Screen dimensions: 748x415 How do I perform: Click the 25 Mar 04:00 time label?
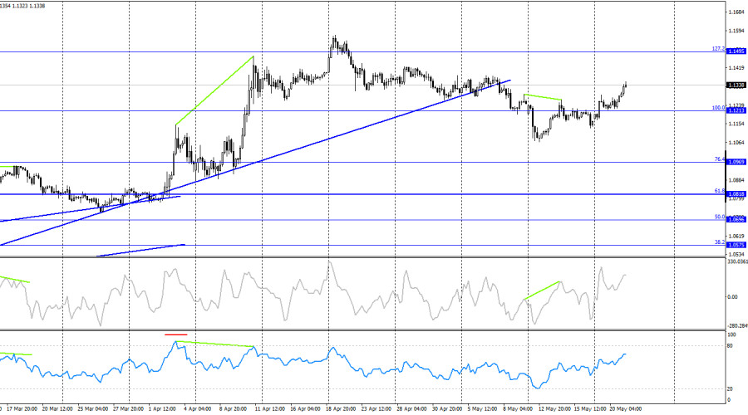(92, 409)
